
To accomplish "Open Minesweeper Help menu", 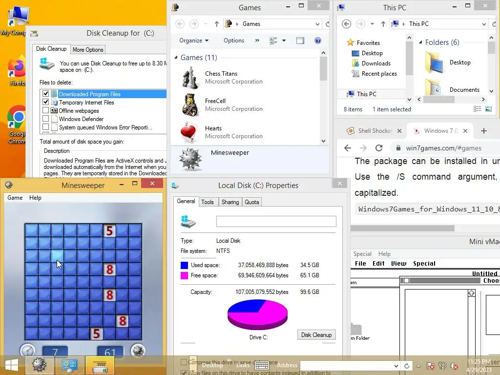I will pyautogui.click(x=35, y=198).
